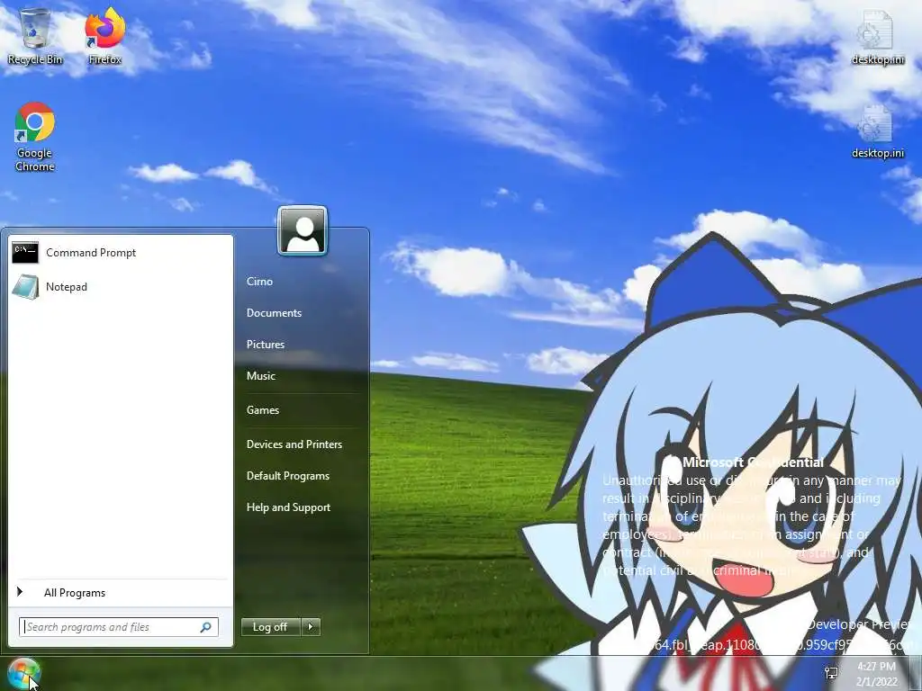Click the Show desktop strip
This screenshot has width=922, height=691.
point(915,673)
